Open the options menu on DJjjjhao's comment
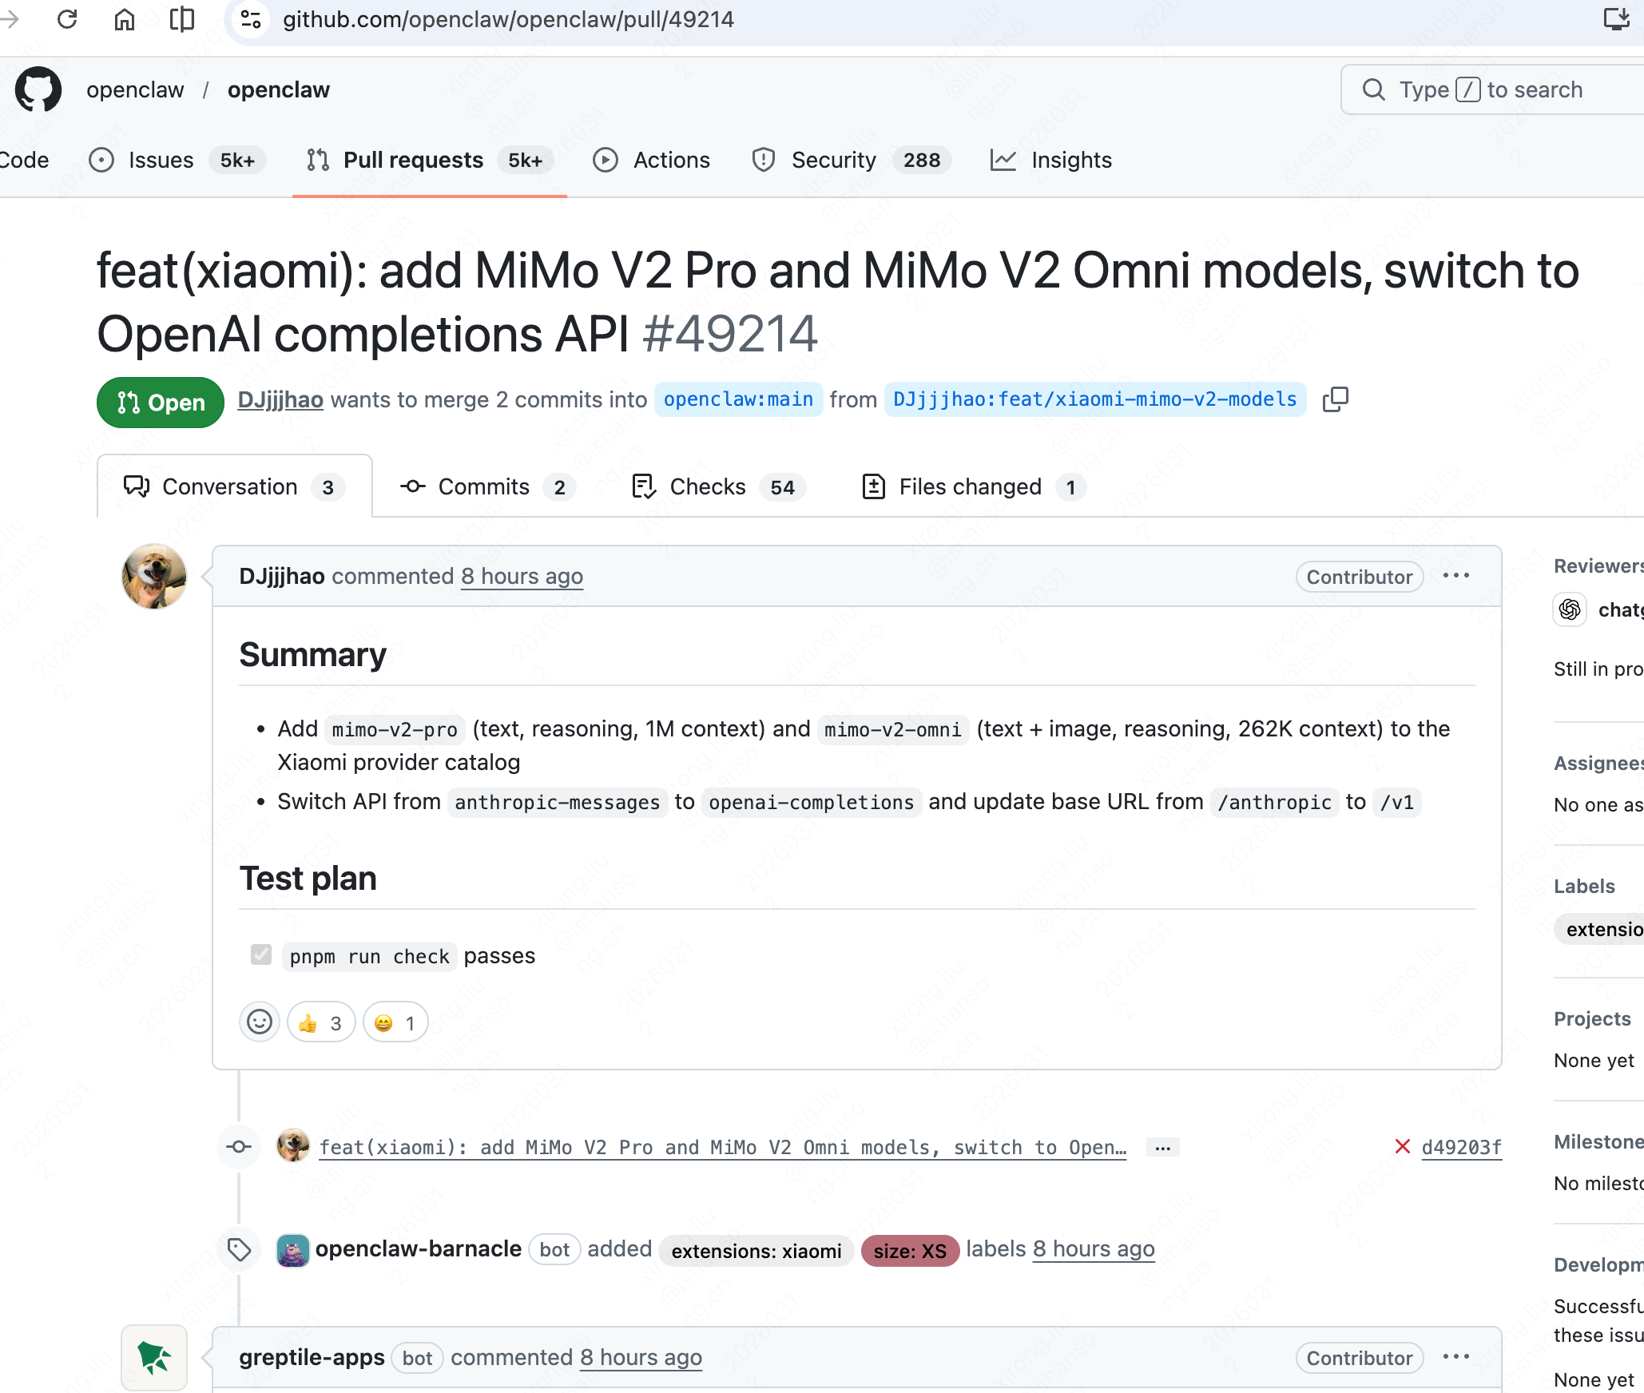The width and height of the screenshot is (1644, 1393). pos(1455,576)
